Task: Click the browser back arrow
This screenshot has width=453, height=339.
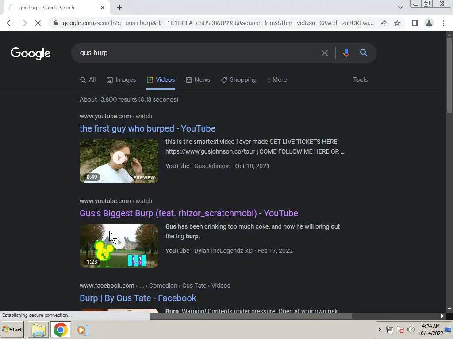Action: click(x=10, y=23)
